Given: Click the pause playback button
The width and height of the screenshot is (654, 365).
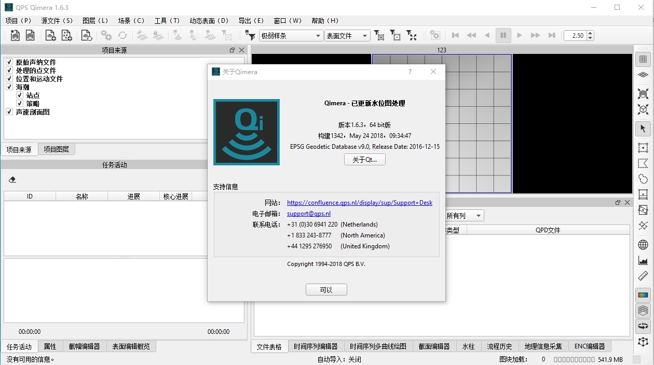Looking at the screenshot, I should pyautogui.click(x=503, y=35).
